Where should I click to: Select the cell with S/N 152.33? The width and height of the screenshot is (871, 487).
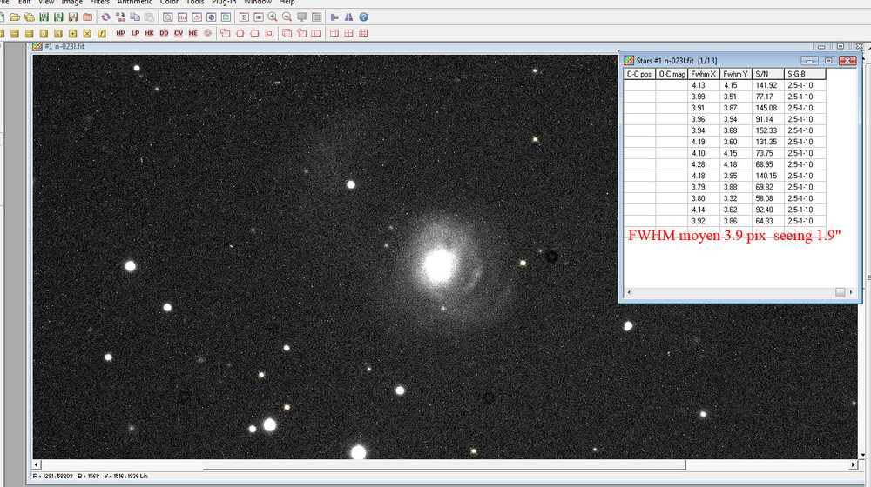point(767,130)
